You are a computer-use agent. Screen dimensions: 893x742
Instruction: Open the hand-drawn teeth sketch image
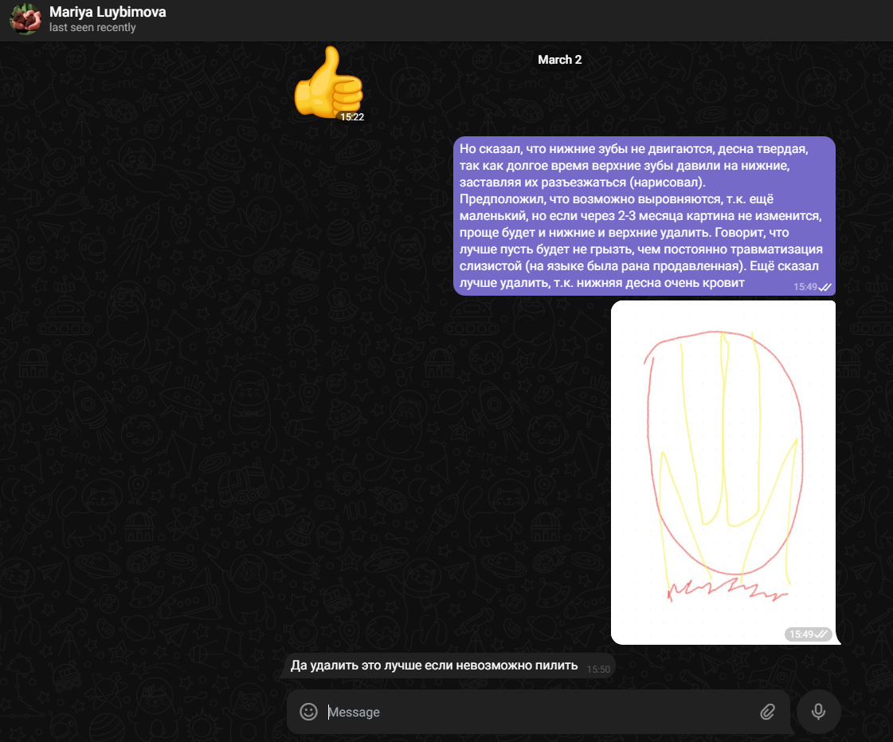click(723, 470)
